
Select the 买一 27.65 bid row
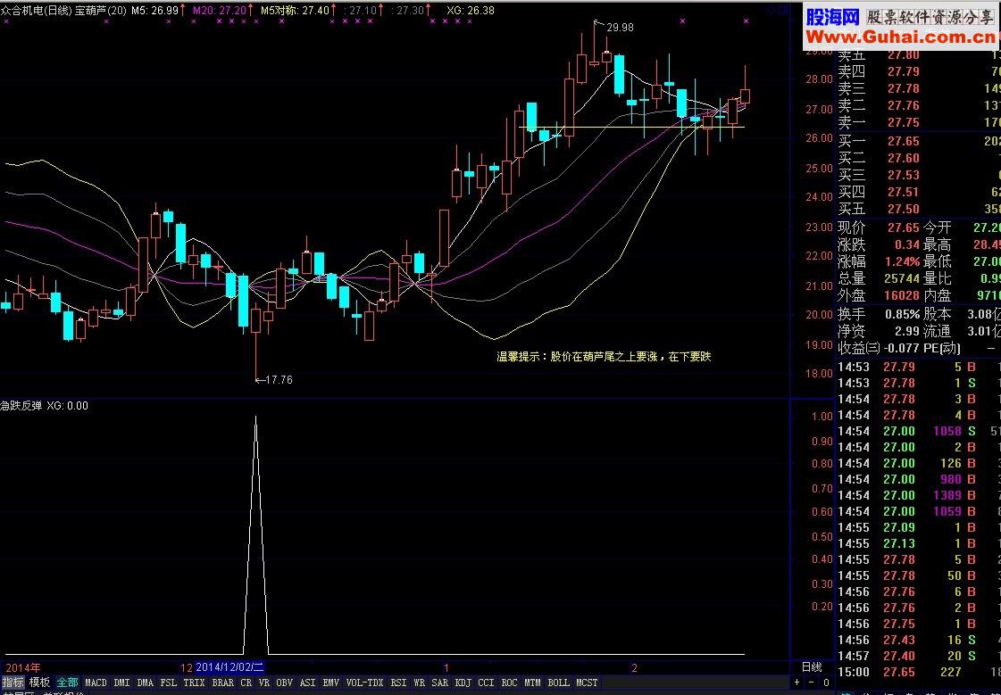pos(919,141)
